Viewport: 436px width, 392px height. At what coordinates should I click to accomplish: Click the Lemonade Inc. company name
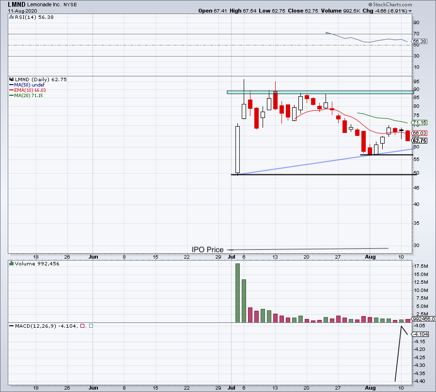44,5
